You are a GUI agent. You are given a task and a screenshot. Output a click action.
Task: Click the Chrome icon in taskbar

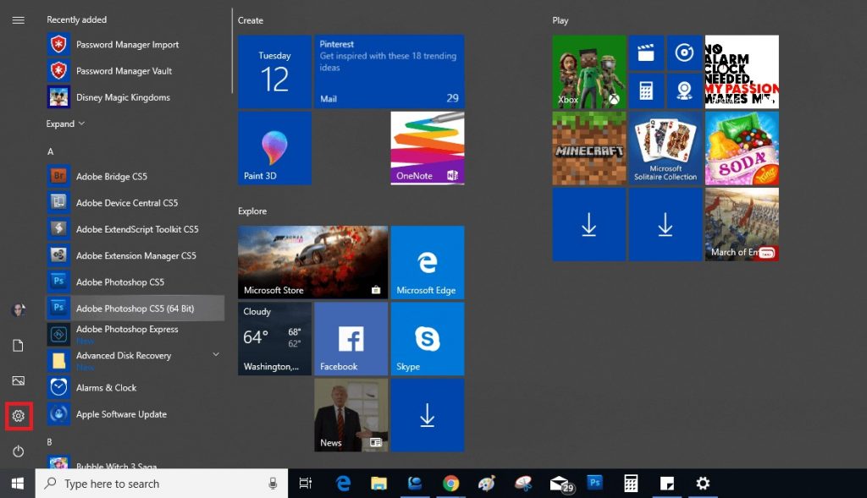[450, 484]
